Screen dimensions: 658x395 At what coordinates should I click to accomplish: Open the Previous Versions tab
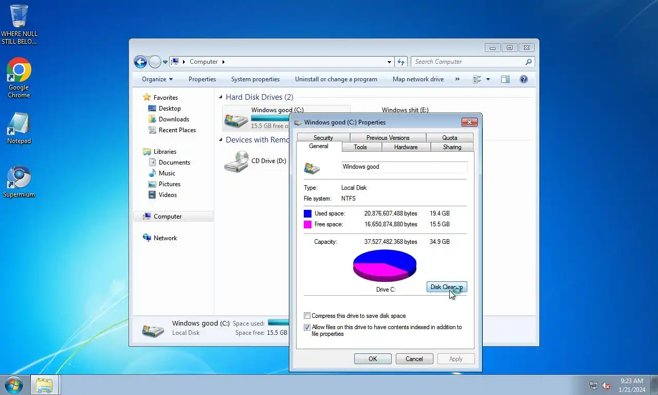click(x=388, y=138)
